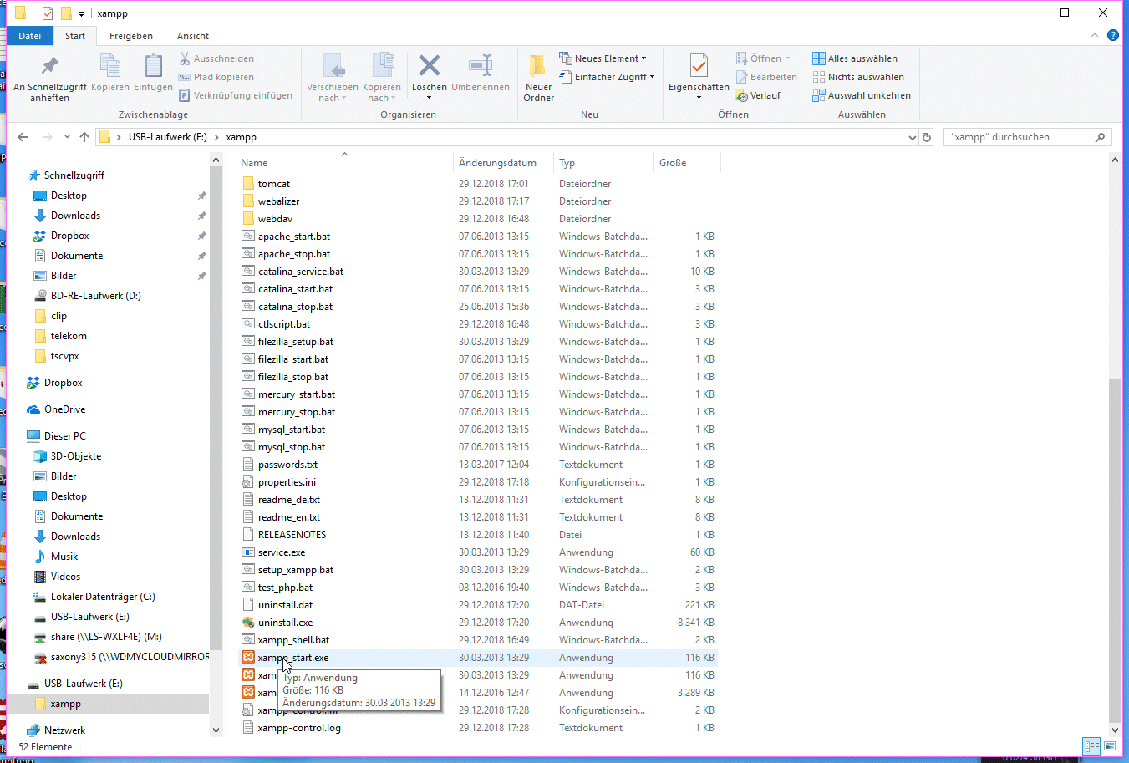The width and height of the screenshot is (1129, 763).
Task: Select the service.exe file icon
Action: tap(248, 552)
